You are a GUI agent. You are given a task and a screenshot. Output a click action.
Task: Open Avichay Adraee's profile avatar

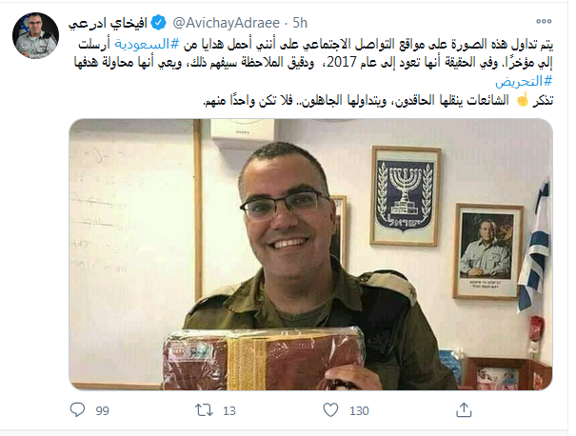pyautogui.click(x=35, y=35)
